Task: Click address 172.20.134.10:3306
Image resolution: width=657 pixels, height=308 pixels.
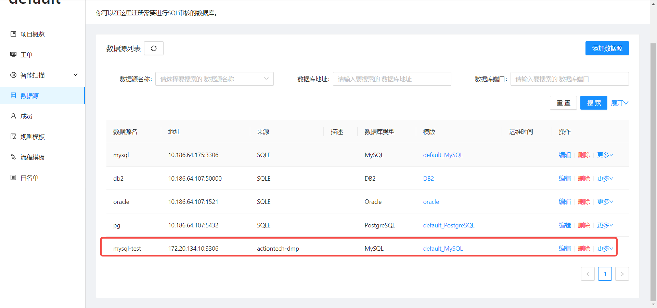Action: pos(193,248)
